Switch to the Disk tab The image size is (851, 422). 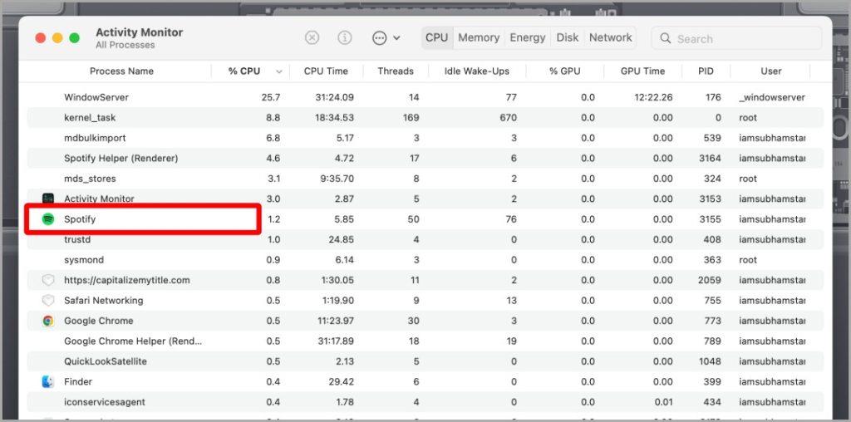568,37
